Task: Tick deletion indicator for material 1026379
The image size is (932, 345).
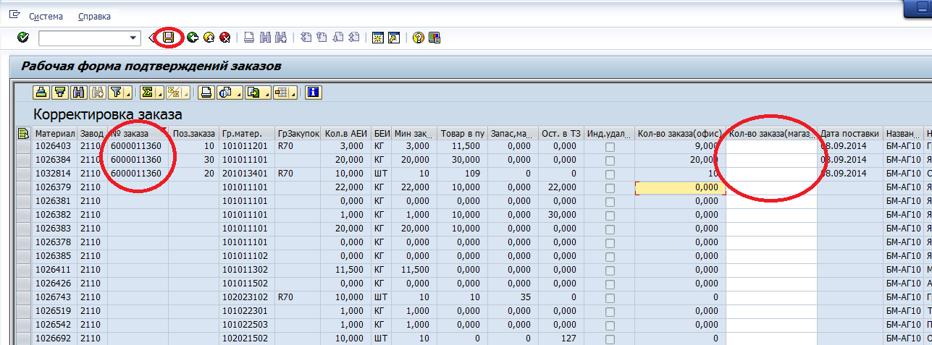Action: (610, 188)
